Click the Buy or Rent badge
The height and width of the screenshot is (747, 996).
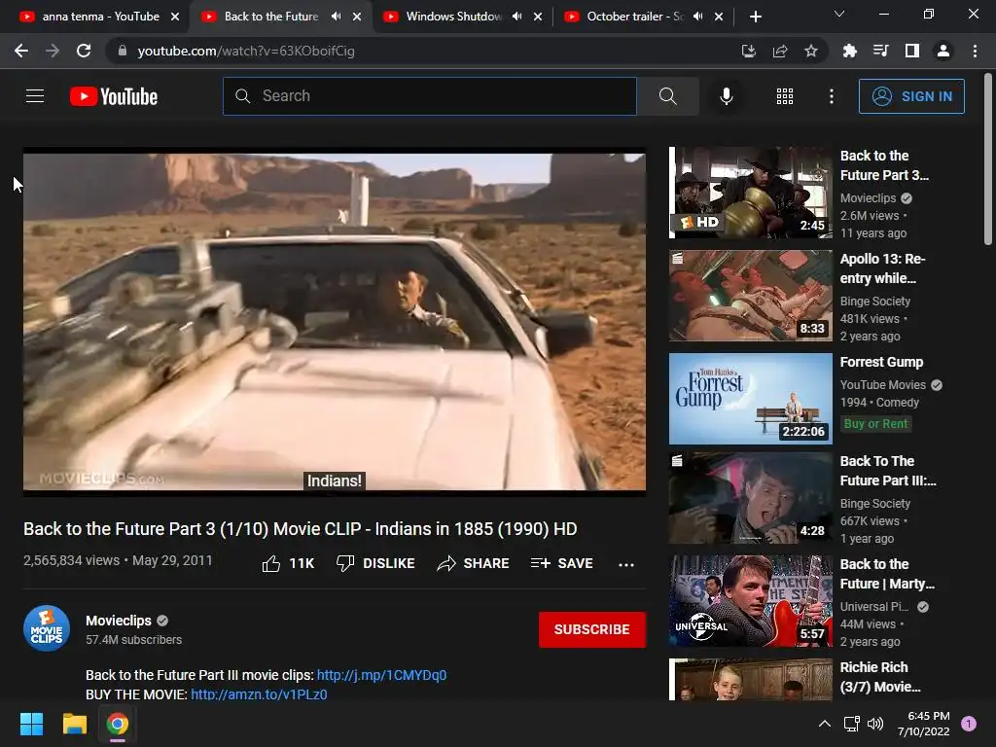(876, 424)
